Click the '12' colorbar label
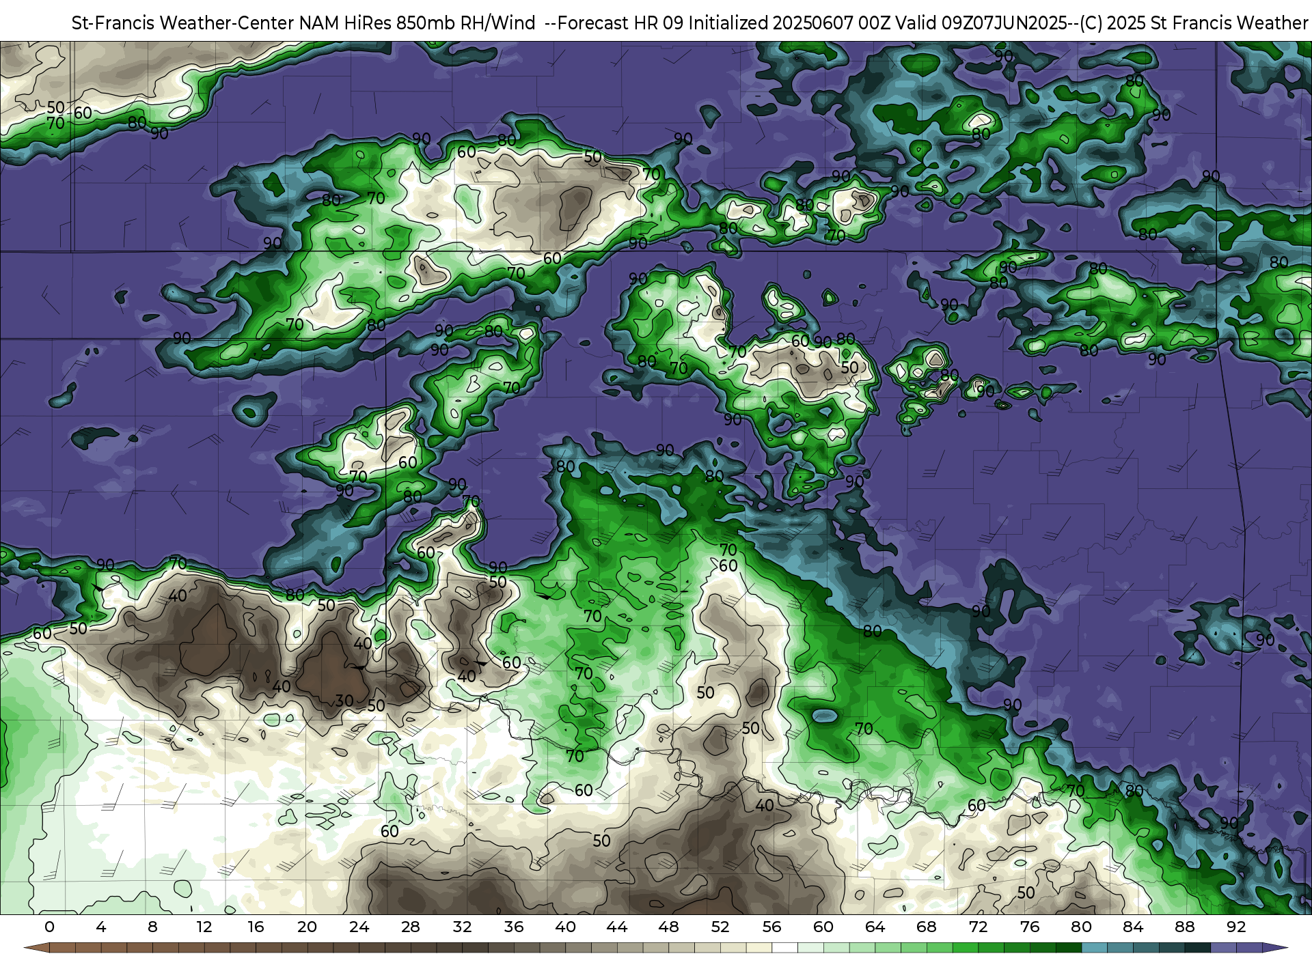 point(204,927)
